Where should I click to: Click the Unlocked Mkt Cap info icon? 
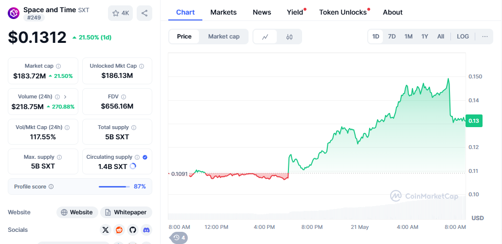click(x=142, y=66)
